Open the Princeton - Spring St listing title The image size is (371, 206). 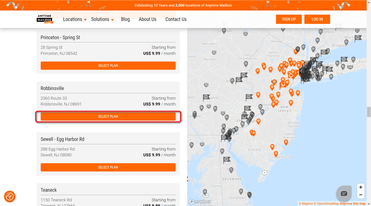tap(61, 37)
